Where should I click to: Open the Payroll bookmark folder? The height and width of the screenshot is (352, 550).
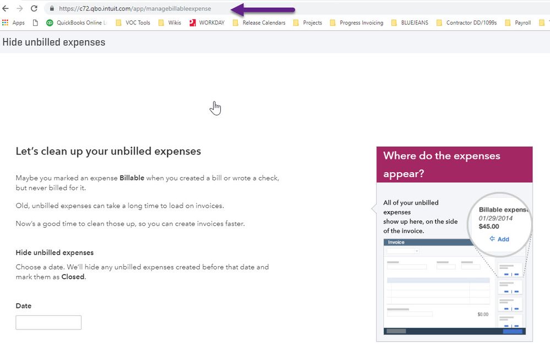pos(518,23)
